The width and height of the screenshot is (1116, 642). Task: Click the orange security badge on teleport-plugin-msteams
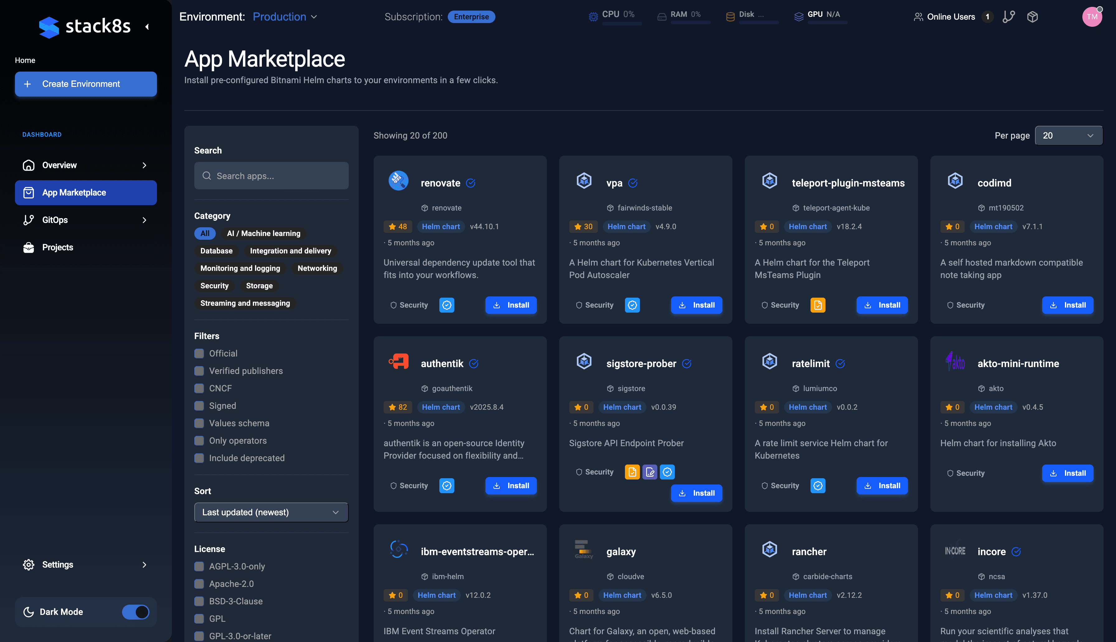pyautogui.click(x=817, y=305)
